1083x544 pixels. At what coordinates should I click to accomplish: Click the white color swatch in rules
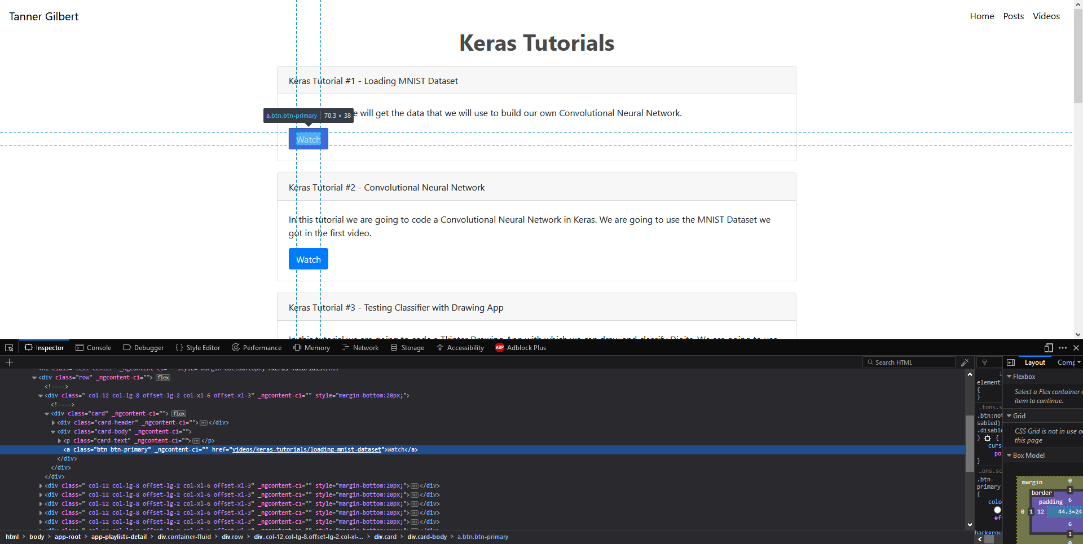point(997,510)
